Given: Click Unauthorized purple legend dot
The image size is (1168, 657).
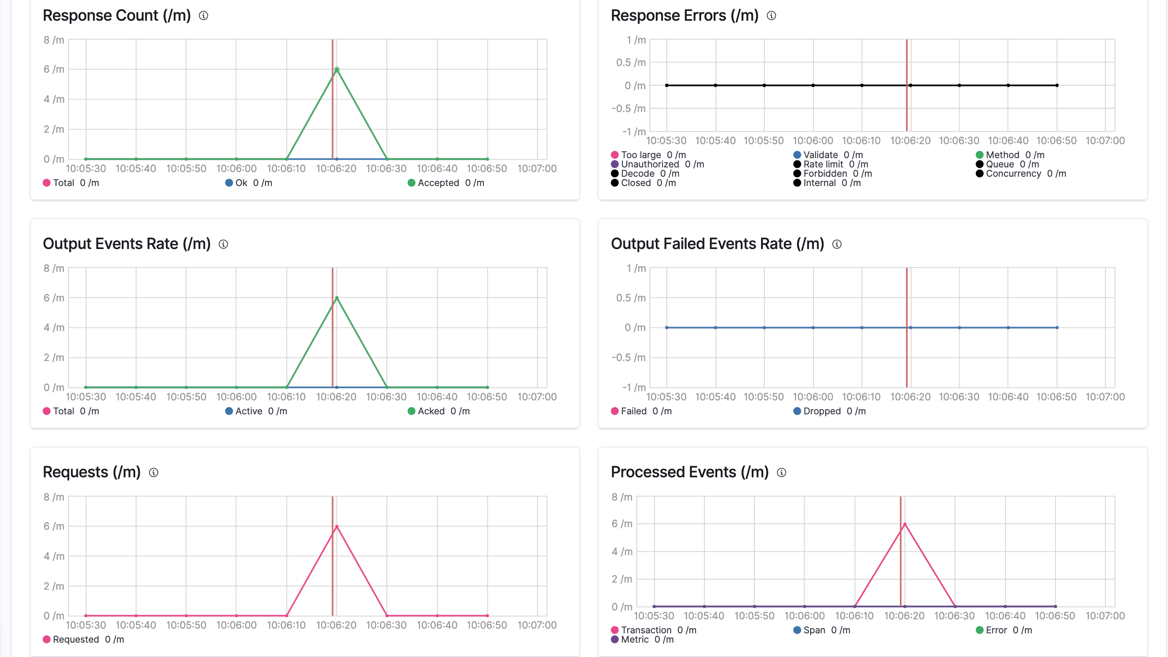Looking at the screenshot, I should coord(615,164).
